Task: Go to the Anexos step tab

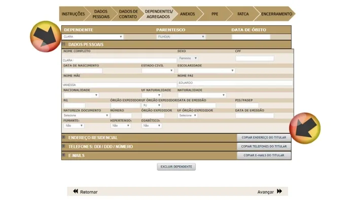Action: [x=188, y=14]
